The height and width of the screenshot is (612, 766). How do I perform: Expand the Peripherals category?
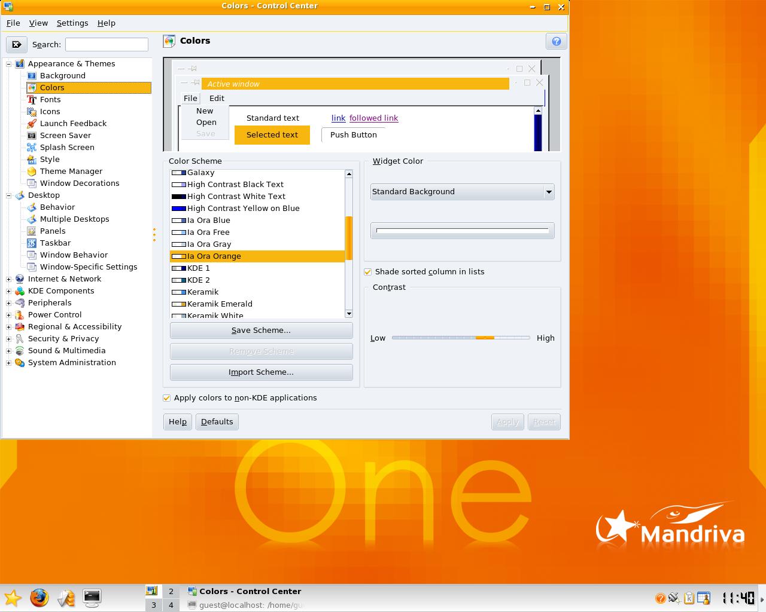point(9,303)
